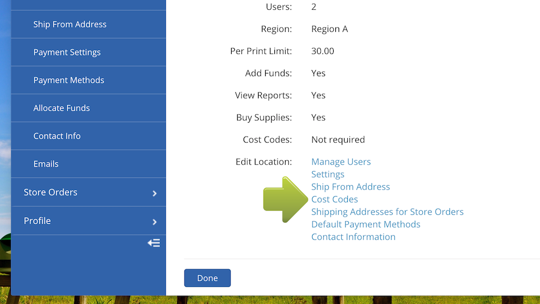
Task: Select Contact Info in the sidebar
Action: pyautogui.click(x=57, y=136)
